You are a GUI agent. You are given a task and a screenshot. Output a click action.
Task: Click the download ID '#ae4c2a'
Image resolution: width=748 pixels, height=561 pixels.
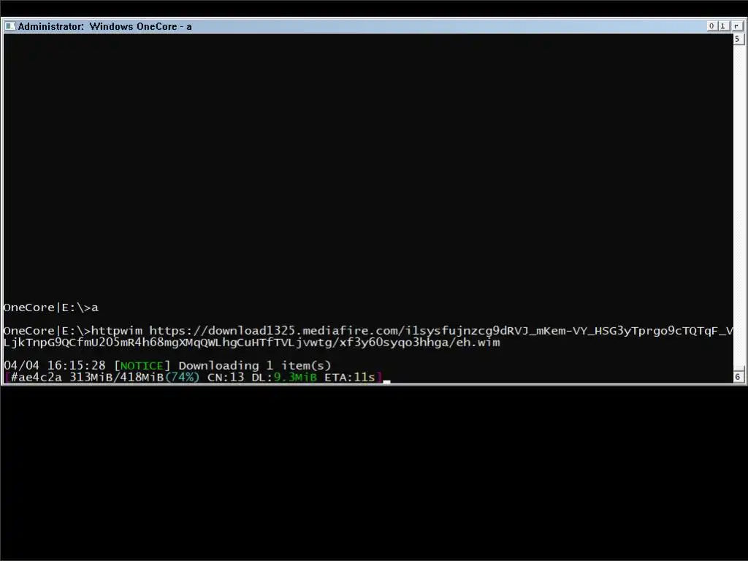pos(37,378)
